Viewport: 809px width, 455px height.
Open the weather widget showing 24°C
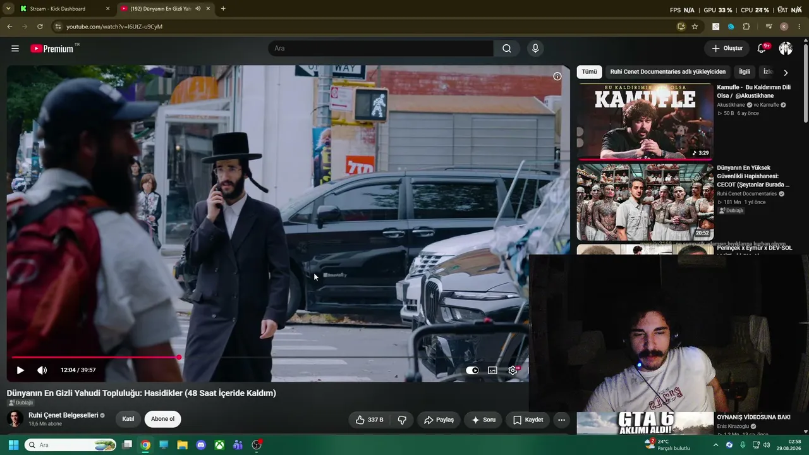point(667,445)
